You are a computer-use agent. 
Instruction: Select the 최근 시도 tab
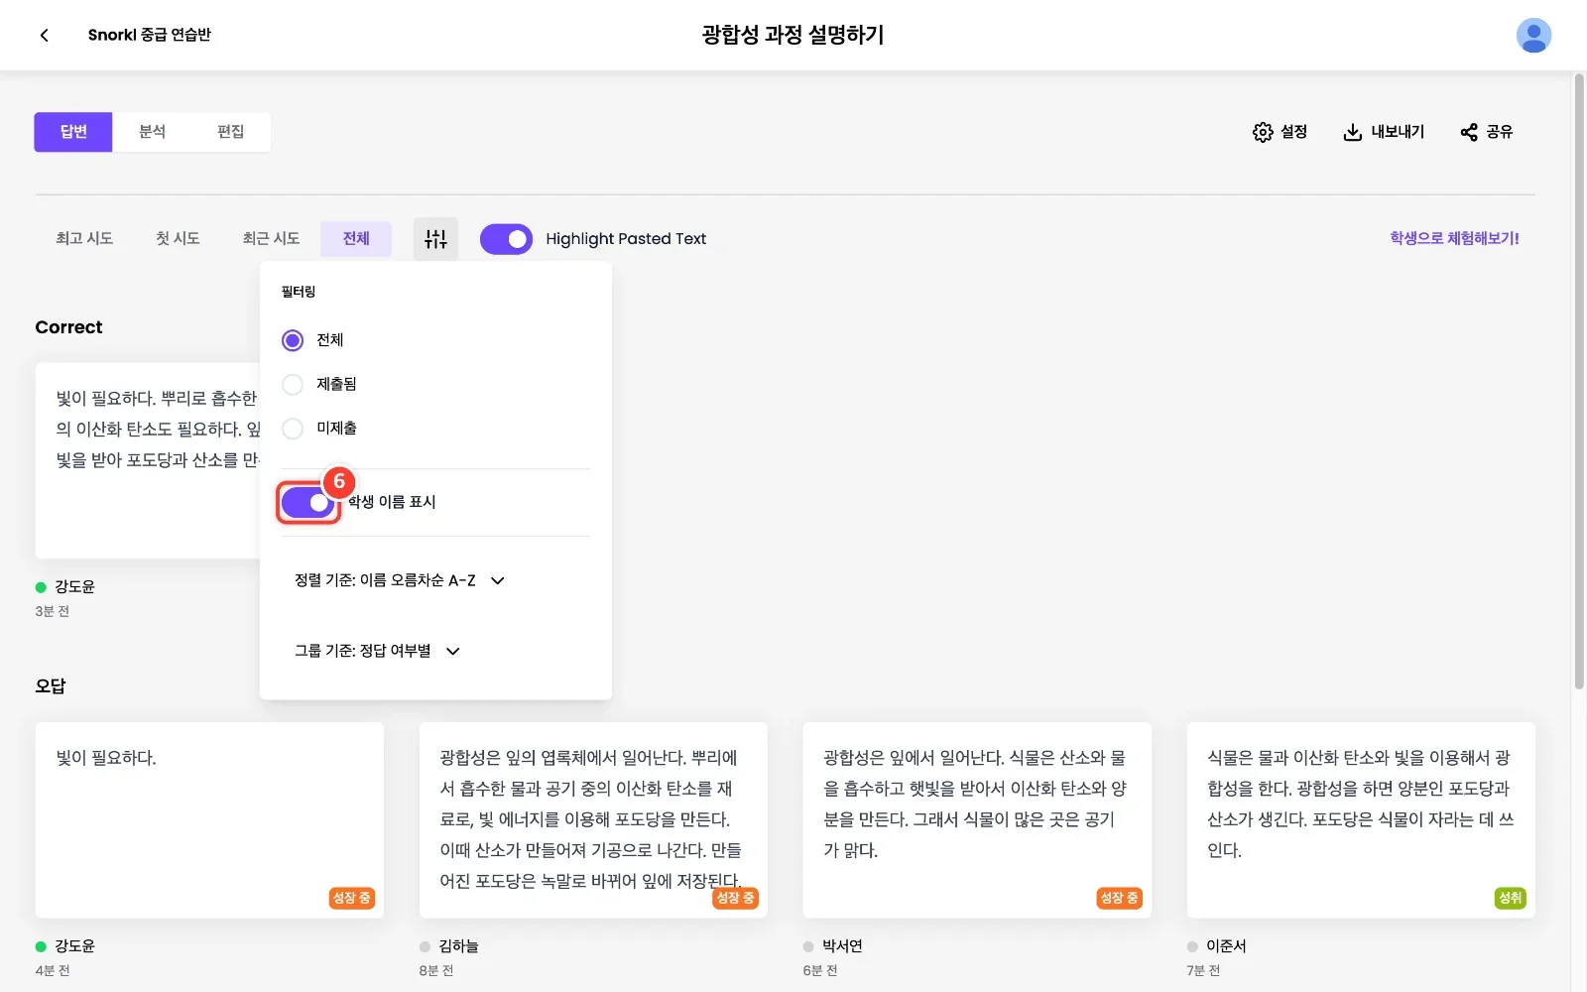271,239
